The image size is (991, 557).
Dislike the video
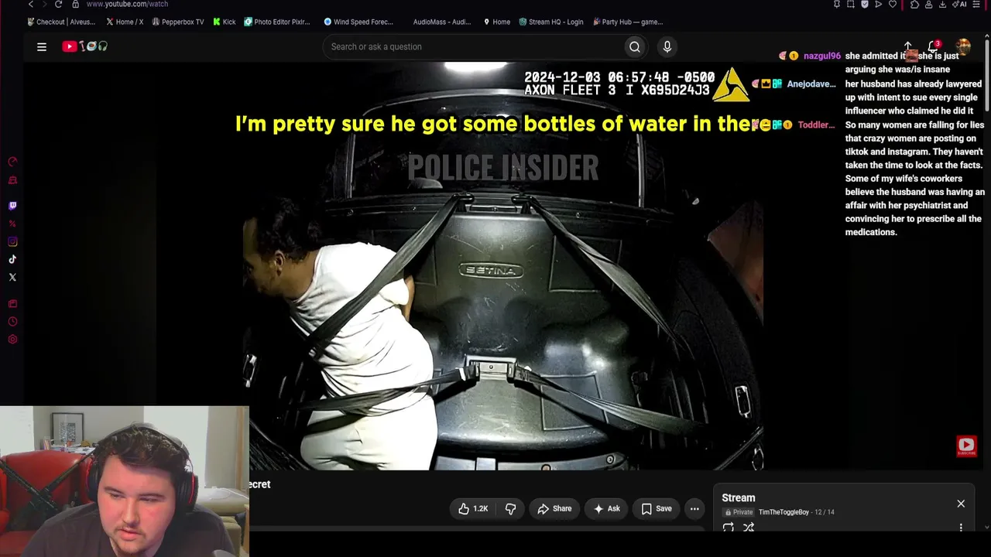510,508
